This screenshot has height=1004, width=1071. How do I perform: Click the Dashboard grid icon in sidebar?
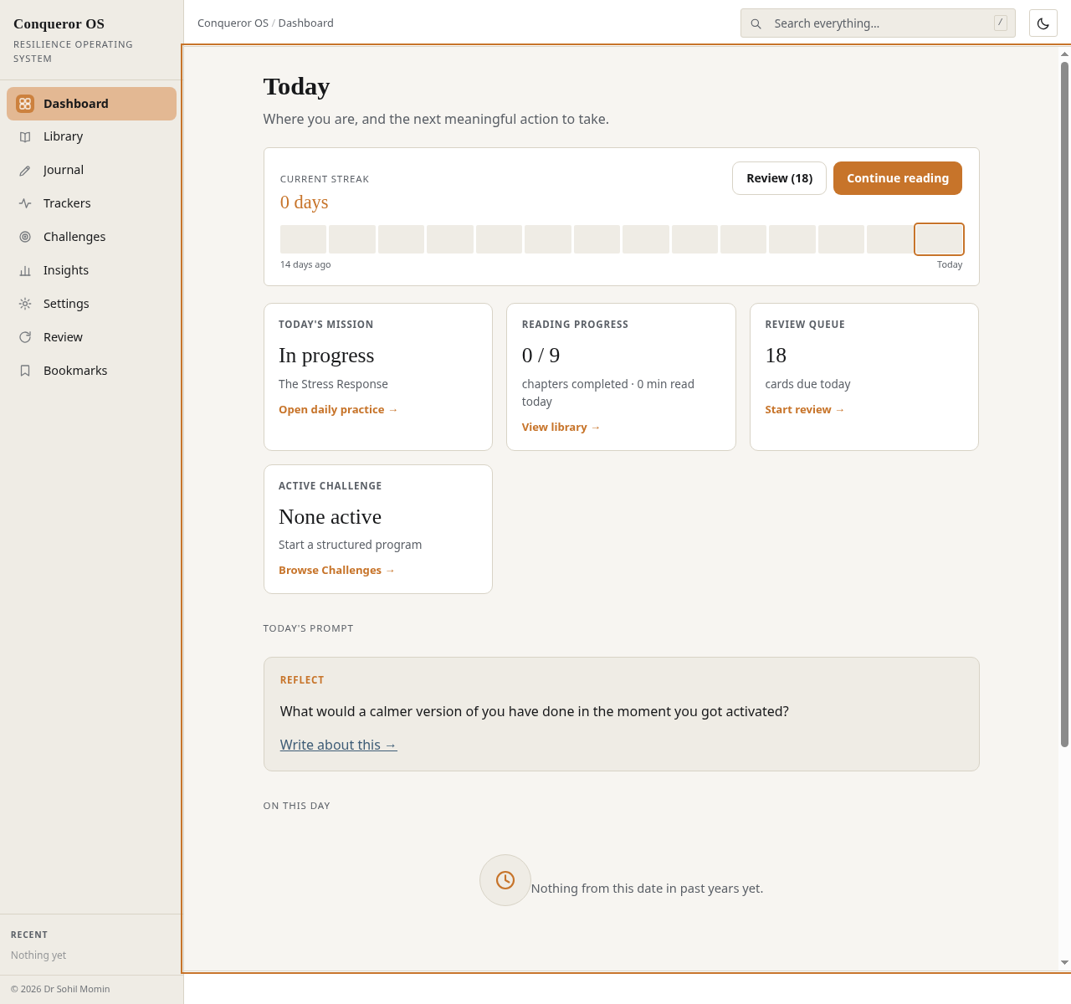click(25, 104)
